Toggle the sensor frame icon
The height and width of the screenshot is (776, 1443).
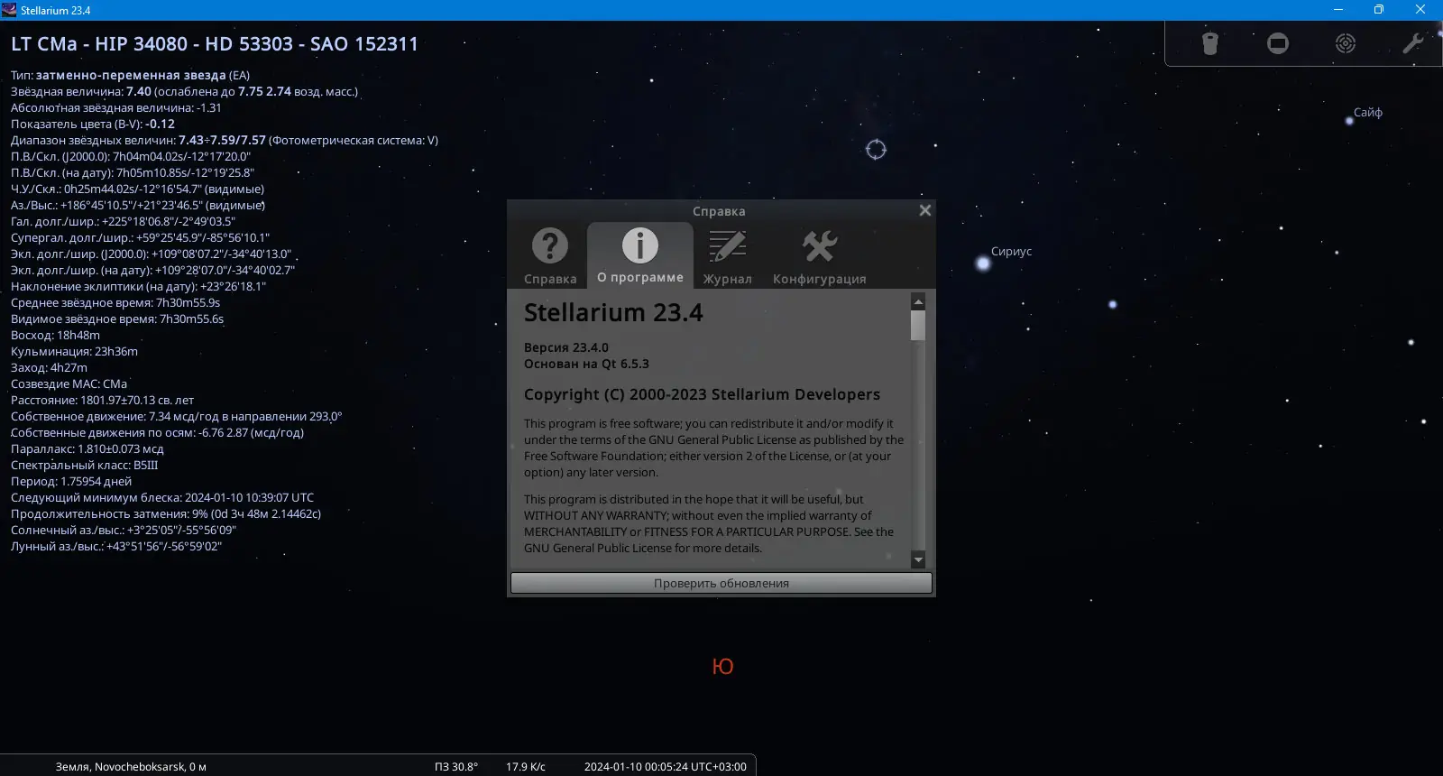1278,43
